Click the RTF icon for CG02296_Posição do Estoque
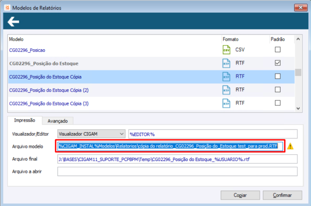 (x=226, y=63)
